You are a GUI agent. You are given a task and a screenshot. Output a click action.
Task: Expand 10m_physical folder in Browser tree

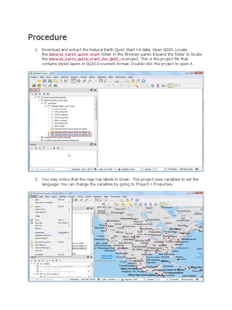(x=49, y=112)
